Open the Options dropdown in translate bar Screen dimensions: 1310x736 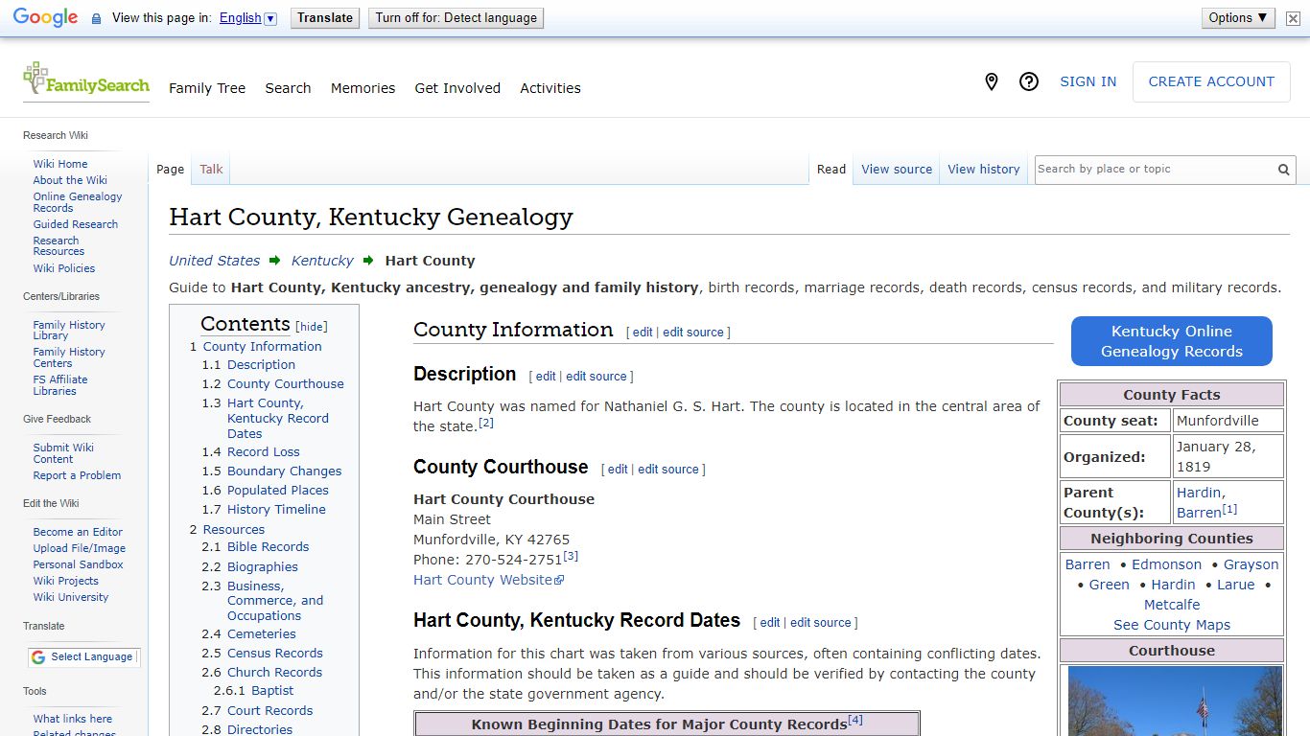click(x=1238, y=18)
